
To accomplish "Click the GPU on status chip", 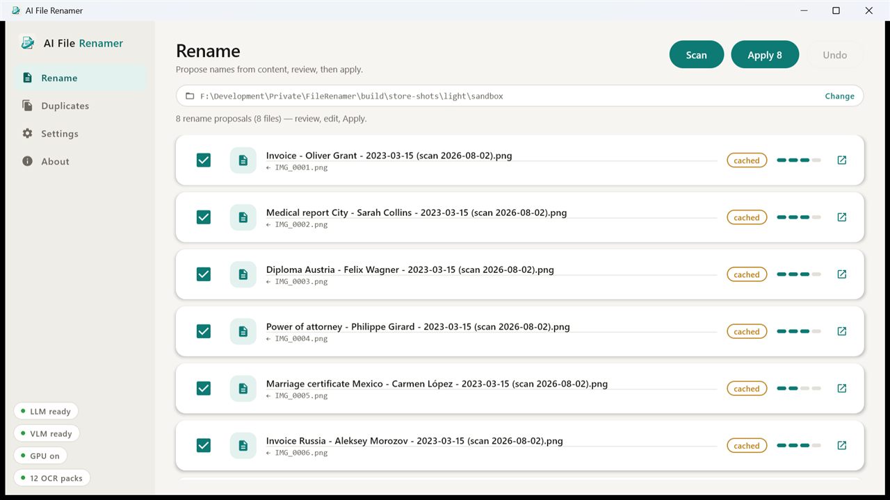I will [x=40, y=456].
